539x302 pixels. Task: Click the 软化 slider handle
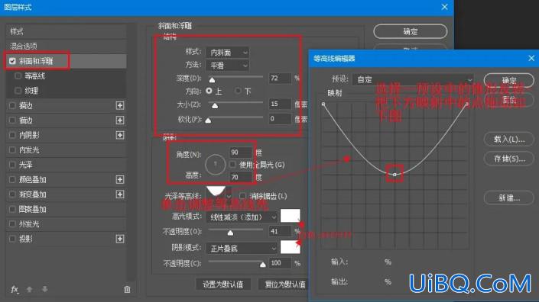click(x=208, y=120)
